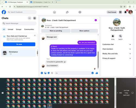The width and height of the screenshot is (136, 108).
Task: Open Windows Start button
Action: coord(2,93)
